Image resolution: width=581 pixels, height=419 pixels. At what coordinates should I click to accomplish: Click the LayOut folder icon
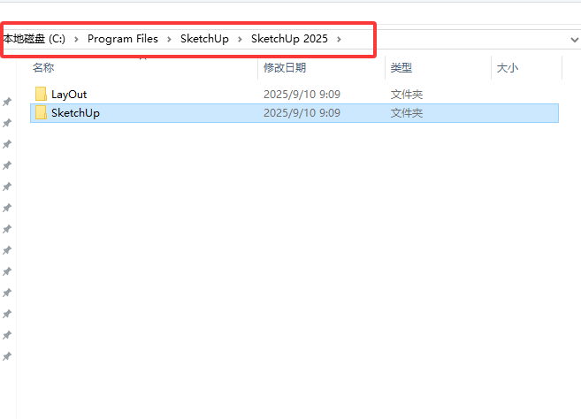click(x=41, y=94)
